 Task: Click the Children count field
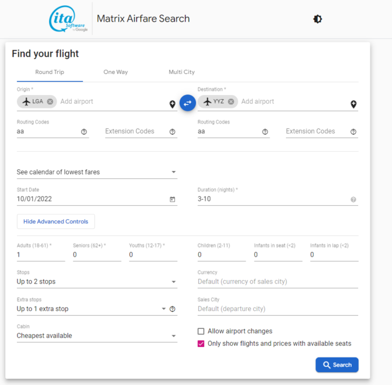tap(222, 255)
